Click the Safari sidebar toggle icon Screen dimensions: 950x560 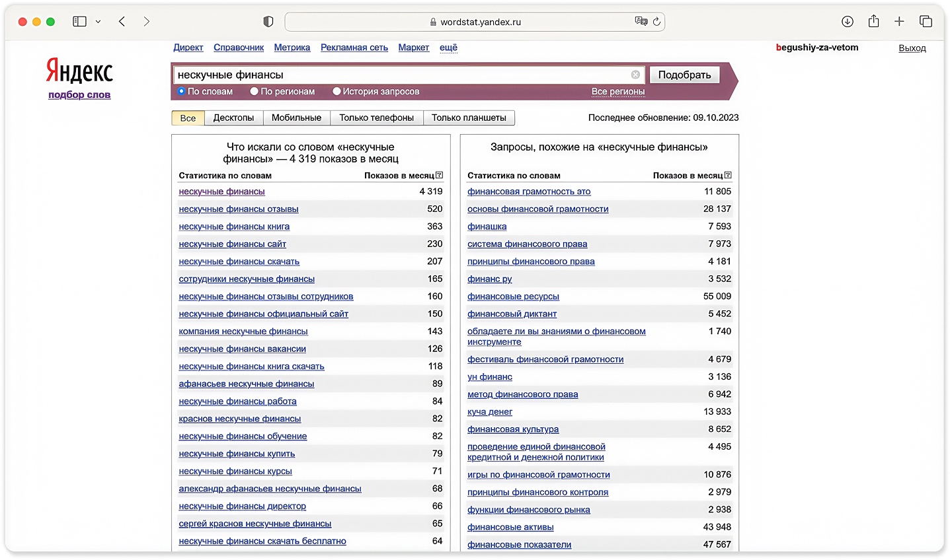coord(79,22)
